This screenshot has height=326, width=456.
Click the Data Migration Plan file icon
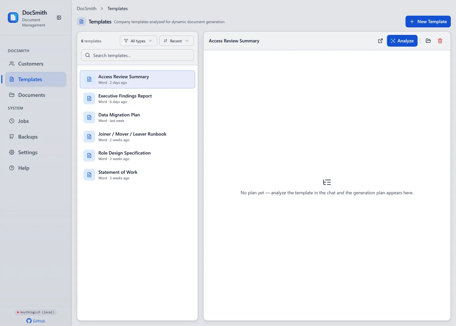point(89,117)
